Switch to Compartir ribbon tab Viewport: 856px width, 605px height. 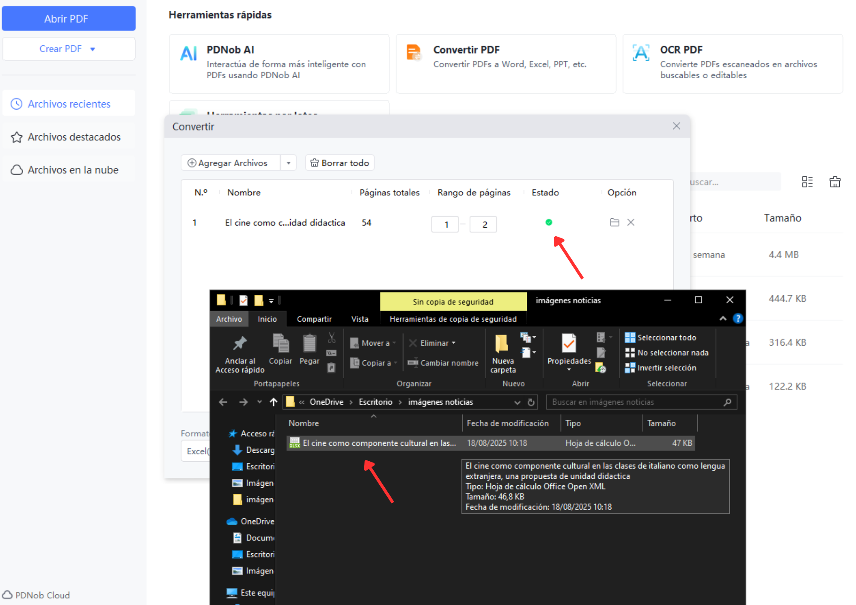click(x=314, y=319)
